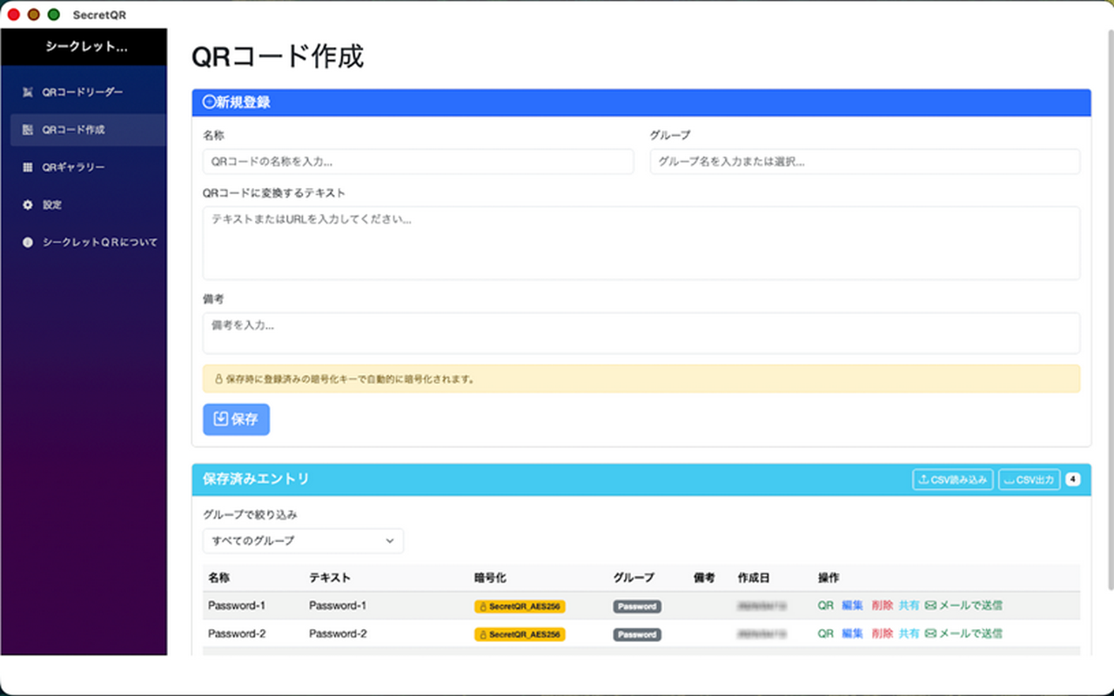This screenshot has height=696, width=1114.
Task: Click the Password-2 name cell
Action: click(x=237, y=633)
